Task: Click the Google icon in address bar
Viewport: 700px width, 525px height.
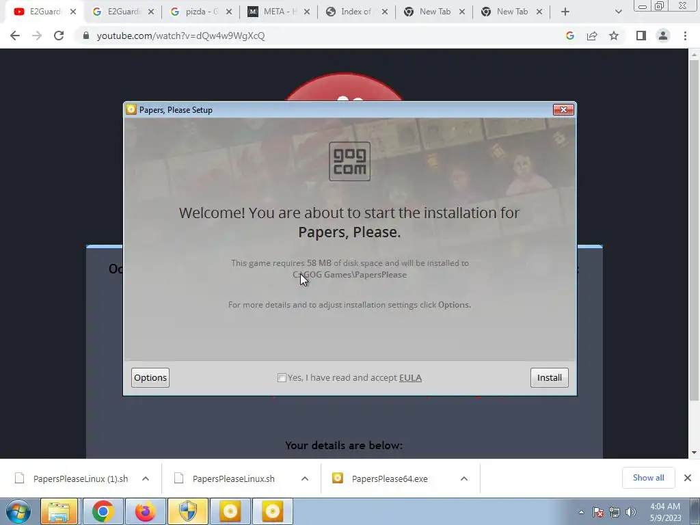Action: point(569,36)
